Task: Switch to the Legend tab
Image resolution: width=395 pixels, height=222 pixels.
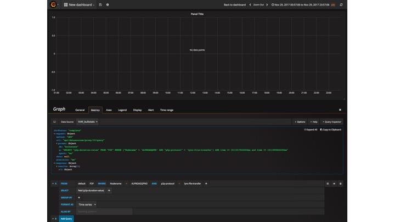Action: 122,110
